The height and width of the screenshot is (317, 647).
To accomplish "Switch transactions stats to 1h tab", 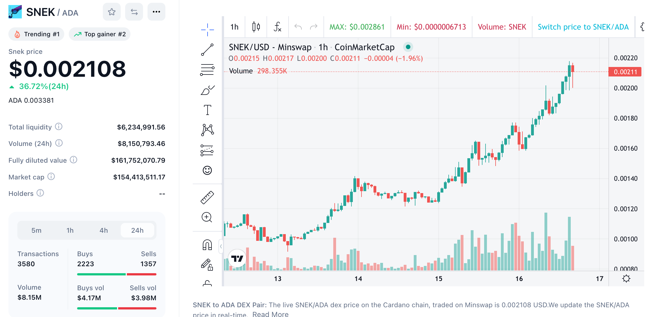I will click(x=70, y=230).
